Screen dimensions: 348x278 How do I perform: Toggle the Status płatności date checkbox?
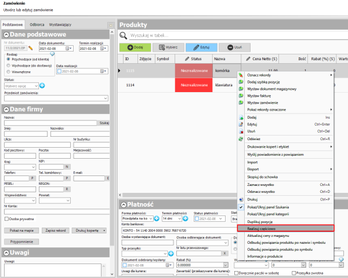tap(197, 218)
